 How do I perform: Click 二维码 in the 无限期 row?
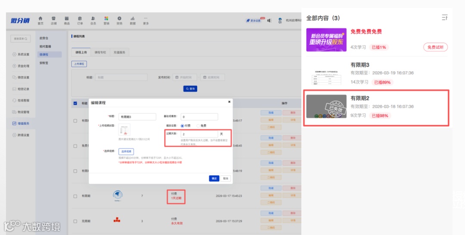271,228
